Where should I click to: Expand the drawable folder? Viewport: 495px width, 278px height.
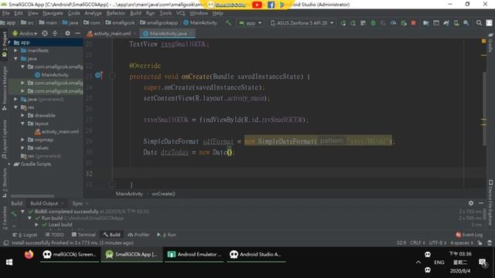coord(22,115)
